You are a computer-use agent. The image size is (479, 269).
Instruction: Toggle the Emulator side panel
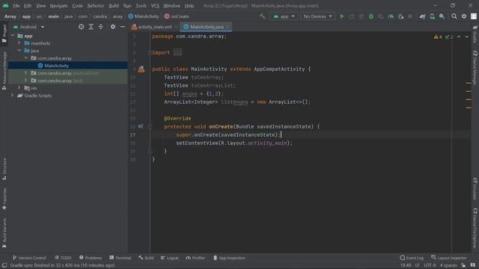tap(475, 188)
